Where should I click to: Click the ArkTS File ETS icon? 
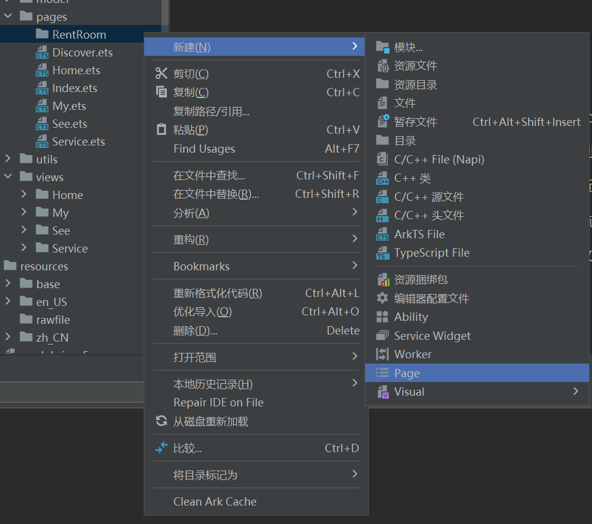[x=382, y=234]
